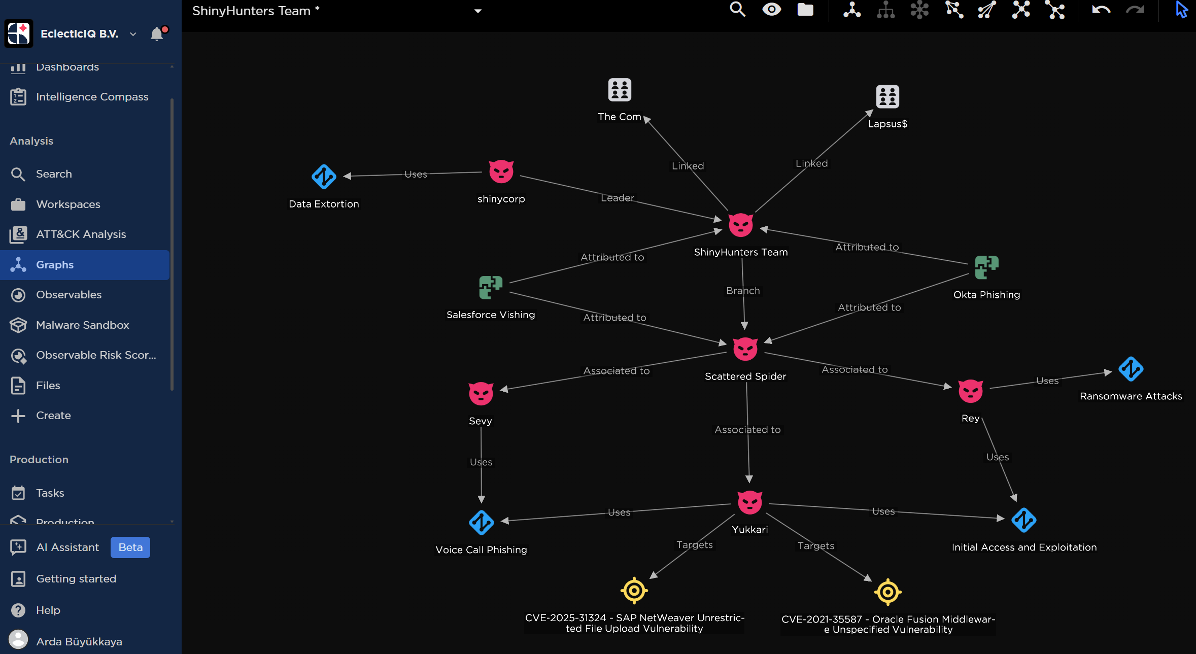This screenshot has width=1196, height=654.
Task: Click the redo arrow in the graph toolbar
Action: 1136,10
